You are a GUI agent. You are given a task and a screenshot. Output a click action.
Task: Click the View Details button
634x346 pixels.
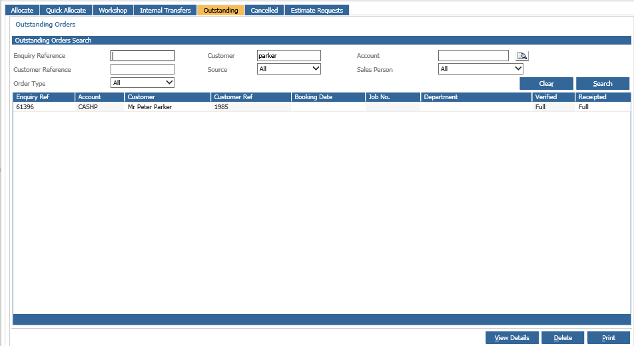512,337
